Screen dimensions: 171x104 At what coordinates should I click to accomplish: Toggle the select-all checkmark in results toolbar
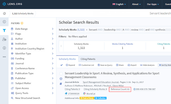[61, 65]
